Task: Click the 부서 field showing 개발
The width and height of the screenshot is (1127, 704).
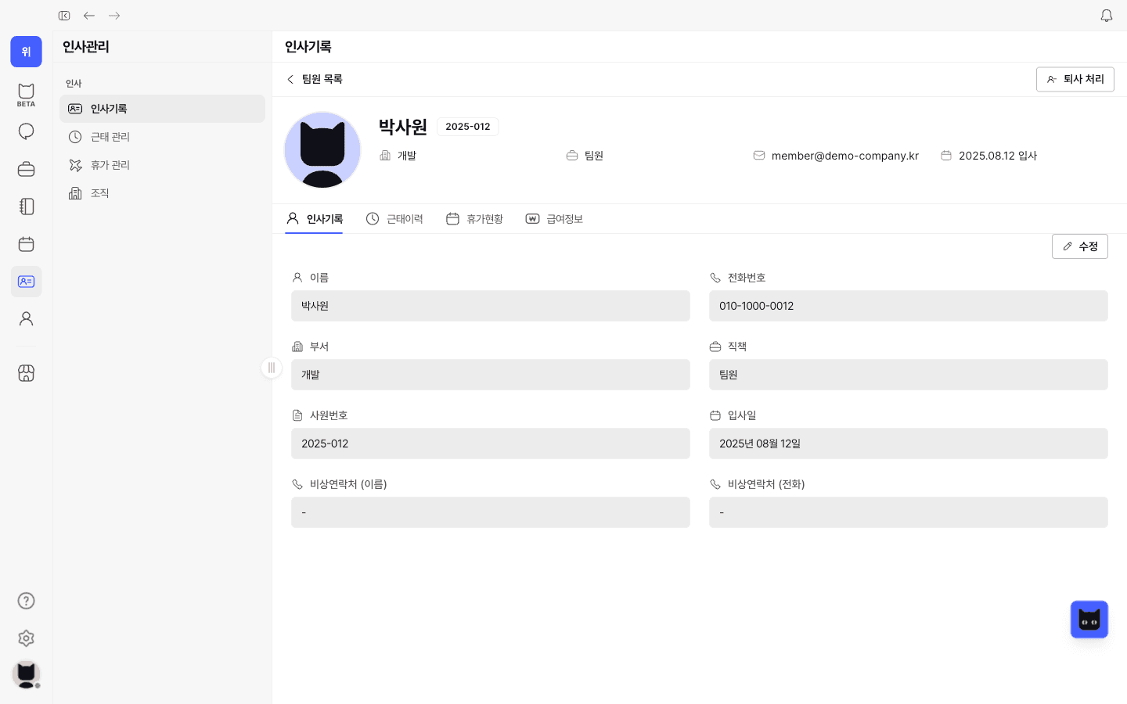Action: pos(491,375)
